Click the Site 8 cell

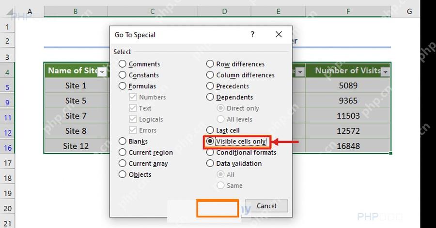[x=76, y=131]
